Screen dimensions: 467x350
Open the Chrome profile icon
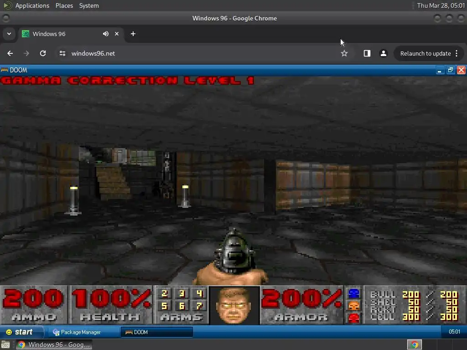[x=383, y=53]
